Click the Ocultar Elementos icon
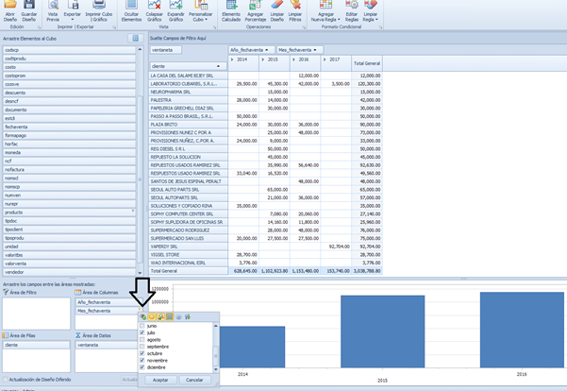The image size is (567, 391). click(133, 9)
